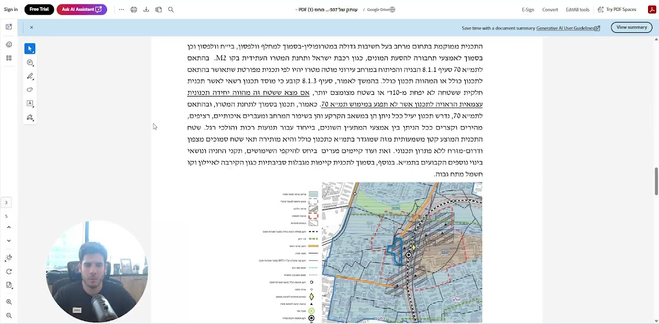This screenshot has height=324, width=659.
Task: Click the Try PDF Spaces sparkle icon
Action: click(x=601, y=9)
